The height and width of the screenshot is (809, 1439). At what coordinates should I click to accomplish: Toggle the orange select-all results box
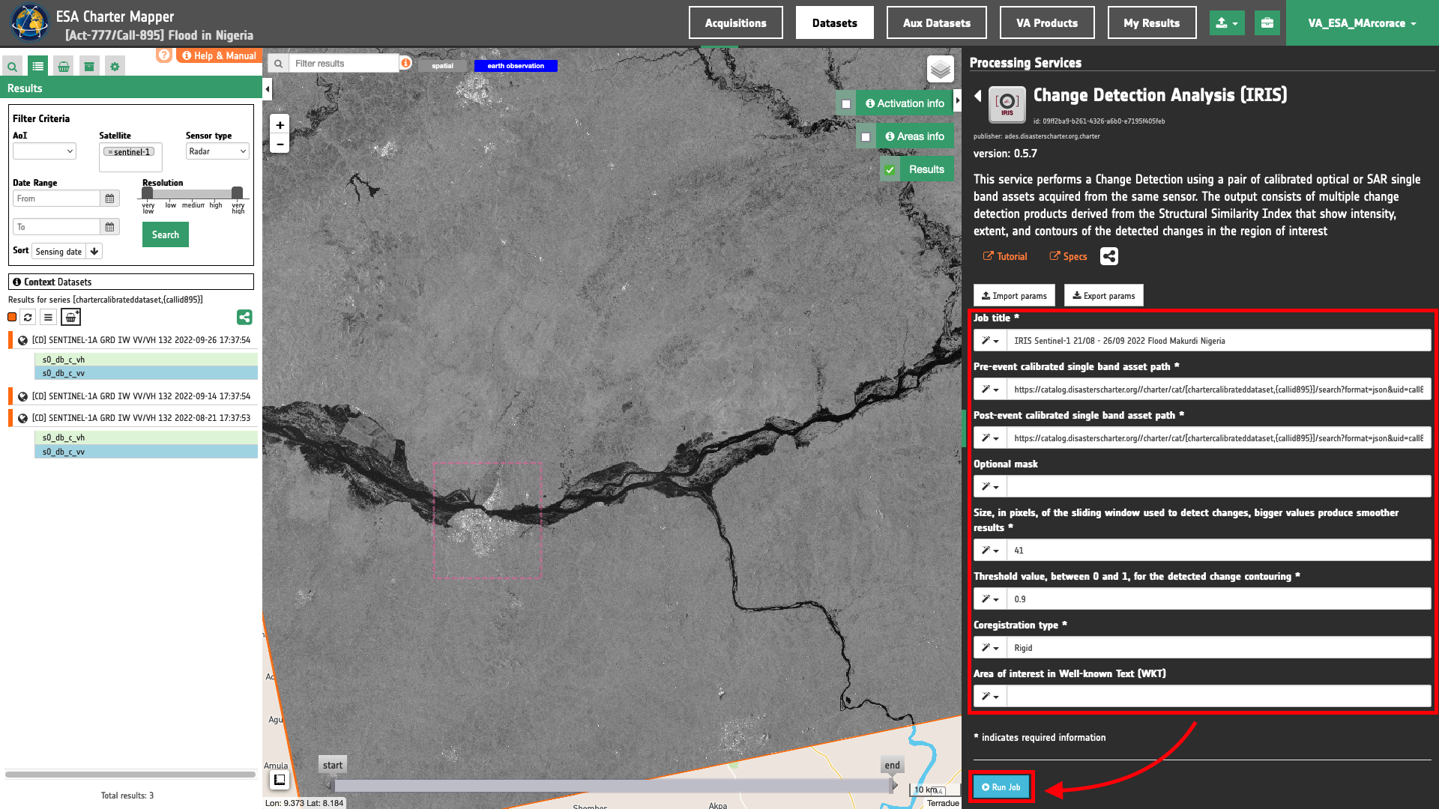[12, 317]
